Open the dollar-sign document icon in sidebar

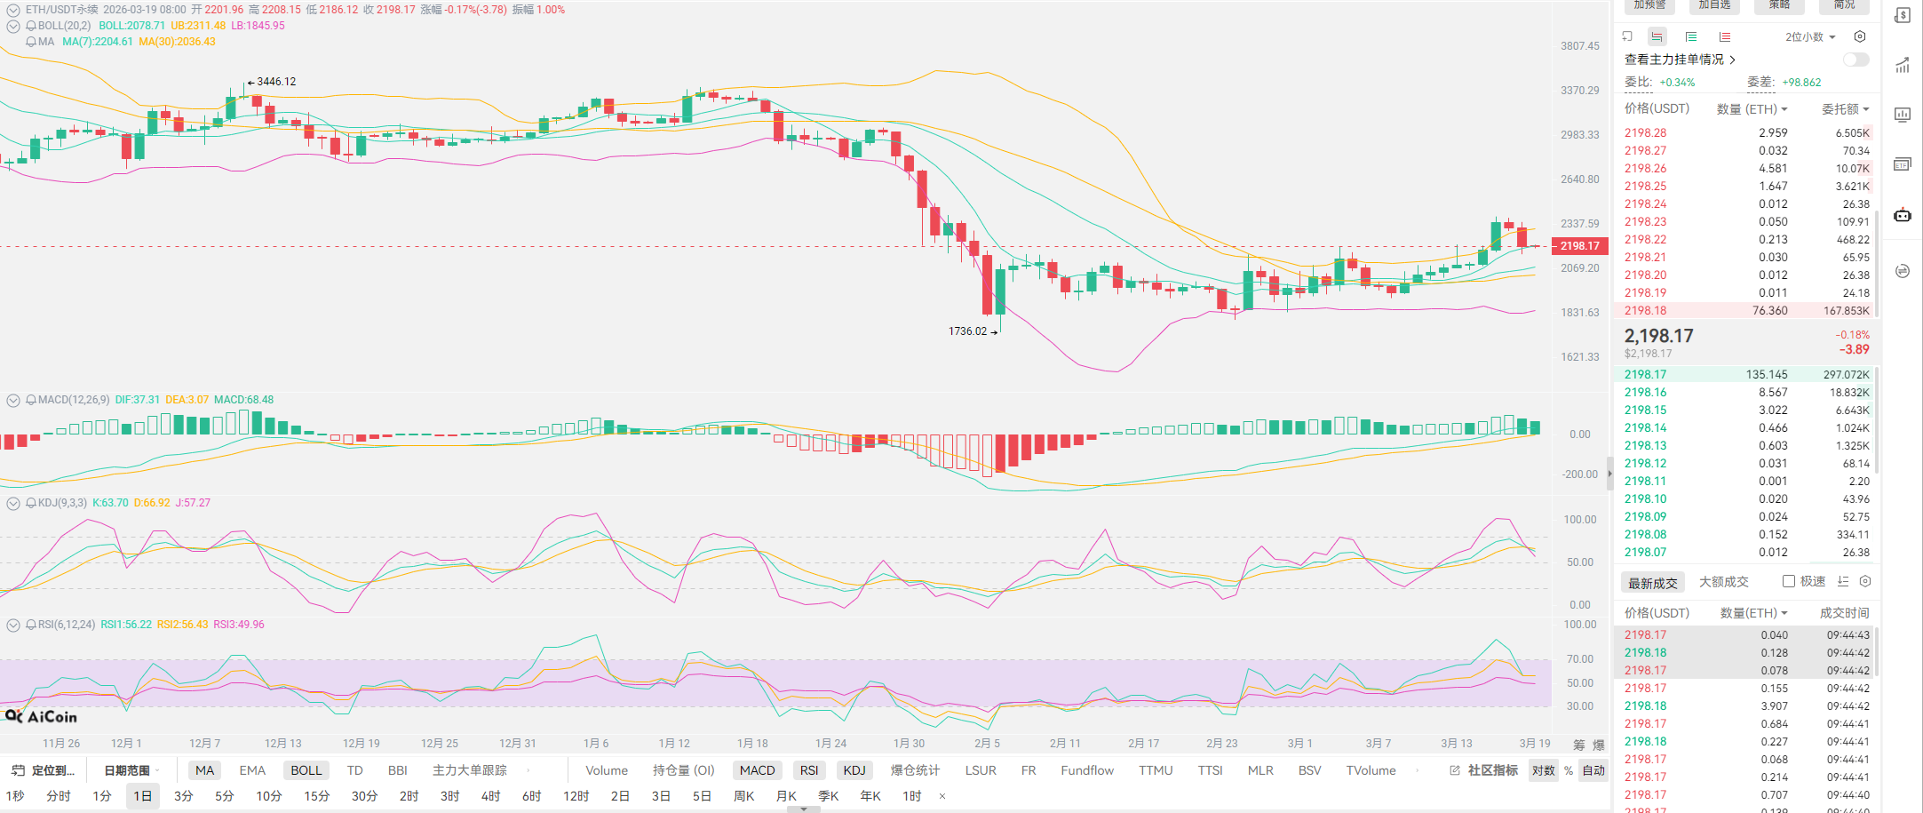[x=1903, y=15]
